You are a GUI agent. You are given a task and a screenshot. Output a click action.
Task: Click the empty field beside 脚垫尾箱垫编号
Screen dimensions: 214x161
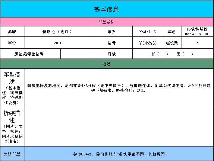[76, 54]
